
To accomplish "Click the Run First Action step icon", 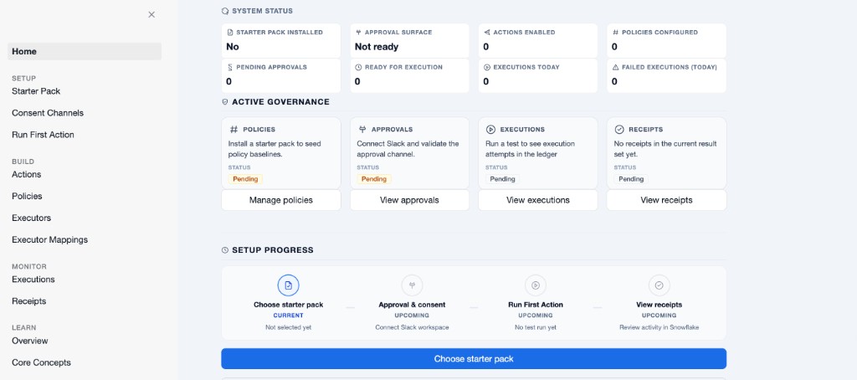I will [535, 285].
